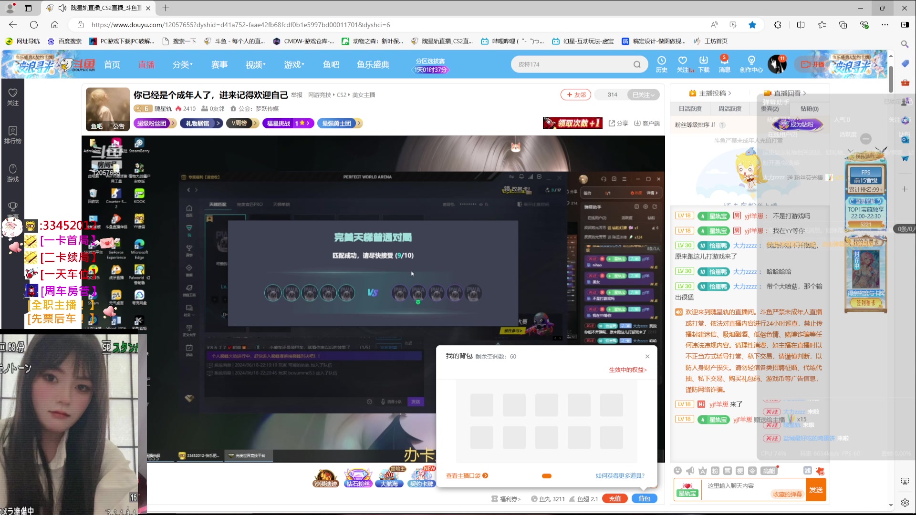Open 如何获得更多道具? help link
This screenshot has height=515, width=916.
pos(620,476)
